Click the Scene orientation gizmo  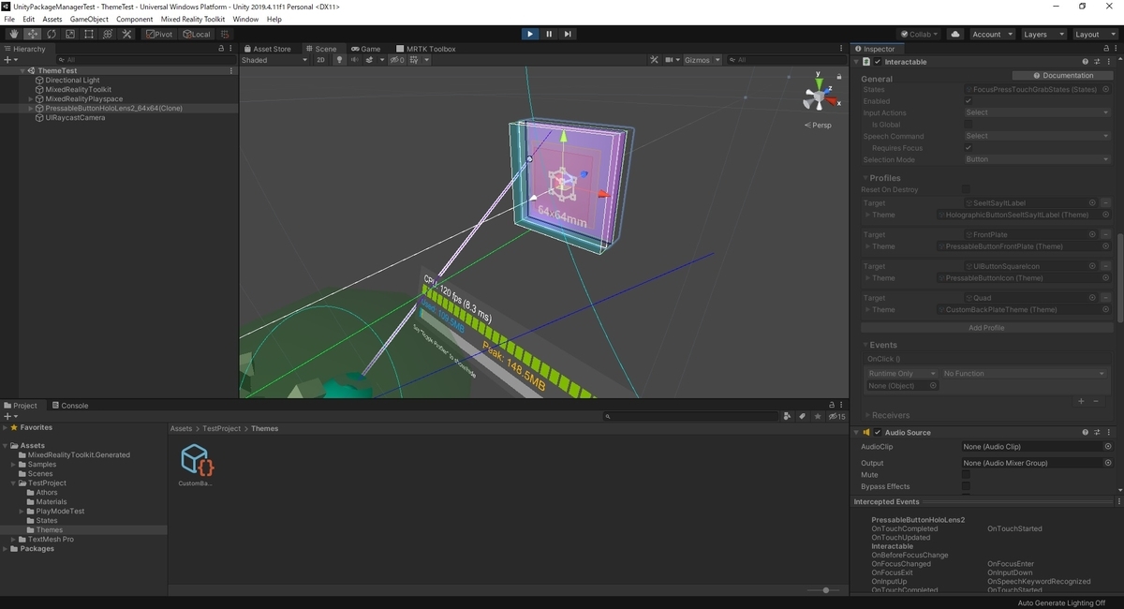tap(818, 95)
